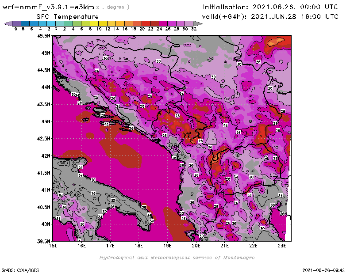The image size is (354, 273).
Task: Click the 21E longitude axis label
Action: [225, 246]
